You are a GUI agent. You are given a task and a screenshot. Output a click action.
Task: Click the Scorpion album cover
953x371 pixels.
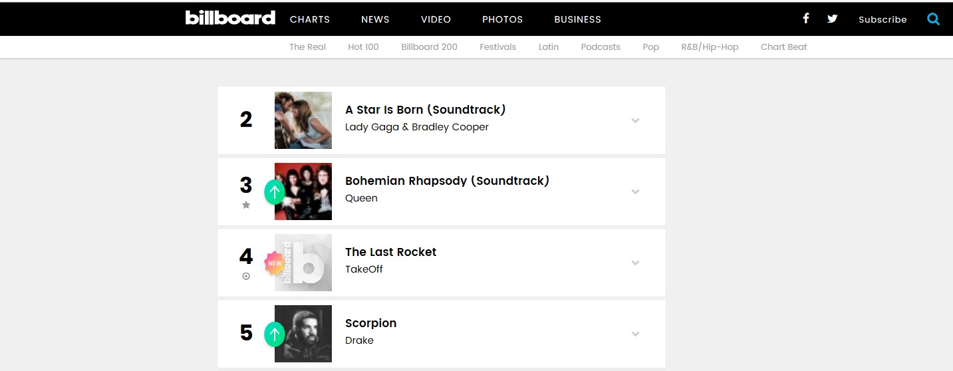pyautogui.click(x=303, y=334)
